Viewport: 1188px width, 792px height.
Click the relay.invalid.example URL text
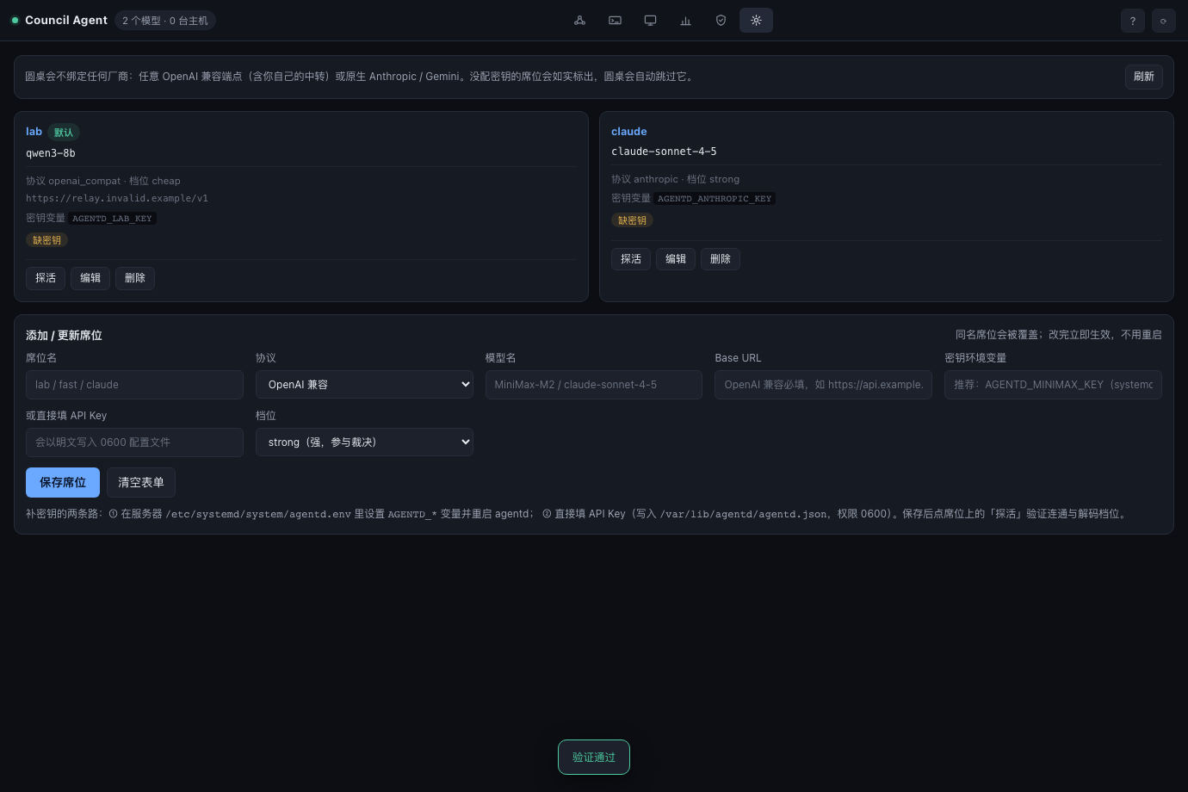pyautogui.click(x=117, y=198)
